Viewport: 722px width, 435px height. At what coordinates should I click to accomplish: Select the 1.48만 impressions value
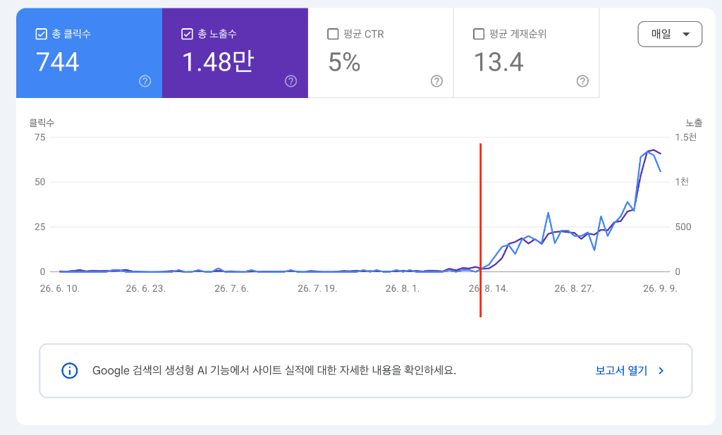click(218, 62)
